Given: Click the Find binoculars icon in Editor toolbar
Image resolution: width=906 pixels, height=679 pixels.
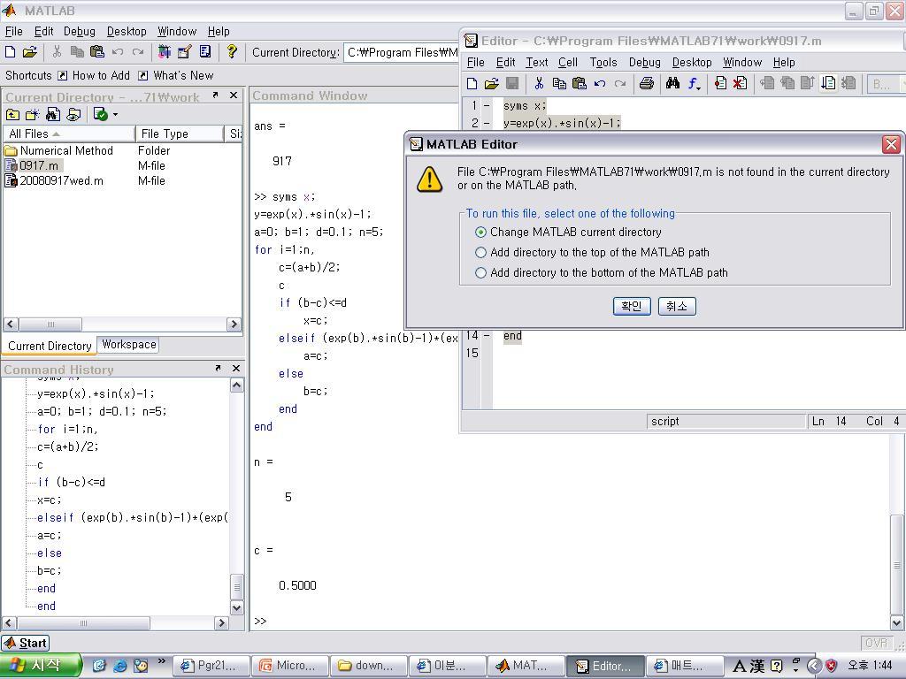Looking at the screenshot, I should coord(672,84).
